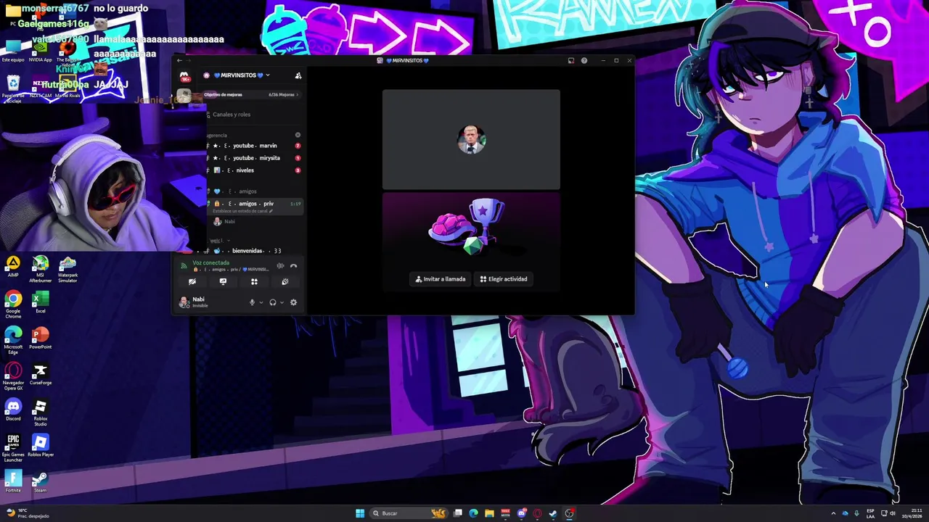Open headphone output options arrow
This screenshot has height=522, width=929.
coord(281,302)
